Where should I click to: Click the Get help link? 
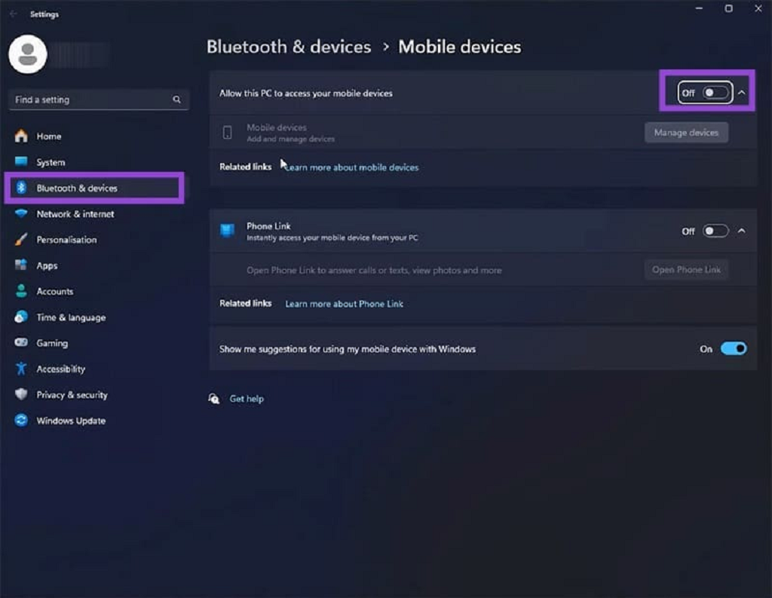(247, 399)
